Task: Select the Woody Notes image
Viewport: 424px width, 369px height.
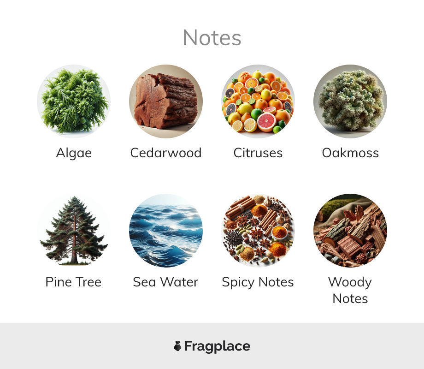Action: click(350, 230)
